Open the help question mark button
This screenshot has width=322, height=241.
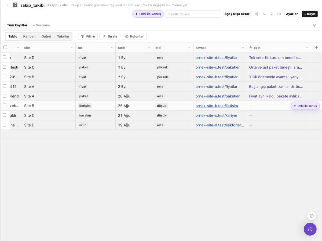[312, 216]
